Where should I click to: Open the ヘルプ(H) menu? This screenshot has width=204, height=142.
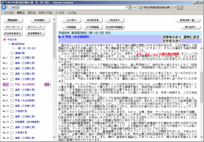tap(72, 13)
